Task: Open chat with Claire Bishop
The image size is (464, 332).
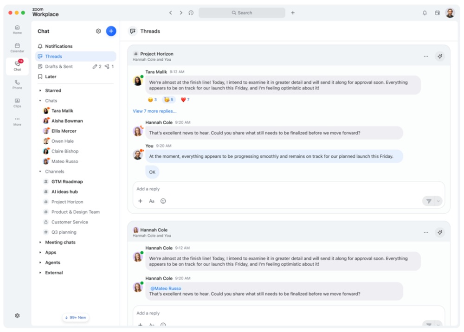Action: [x=76, y=151]
